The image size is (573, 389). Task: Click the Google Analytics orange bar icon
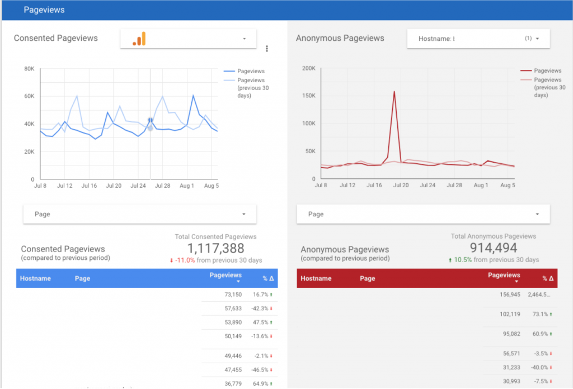[139, 39]
